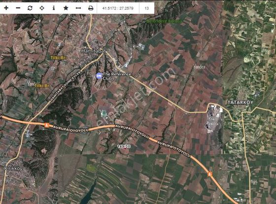The image size is (276, 204).
Task: Select the Hamitabat place label
Action: 93,51
